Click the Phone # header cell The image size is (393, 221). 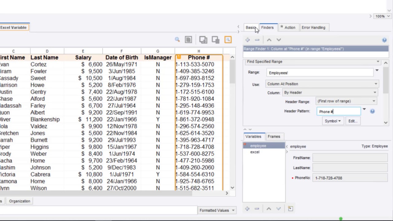199,57
